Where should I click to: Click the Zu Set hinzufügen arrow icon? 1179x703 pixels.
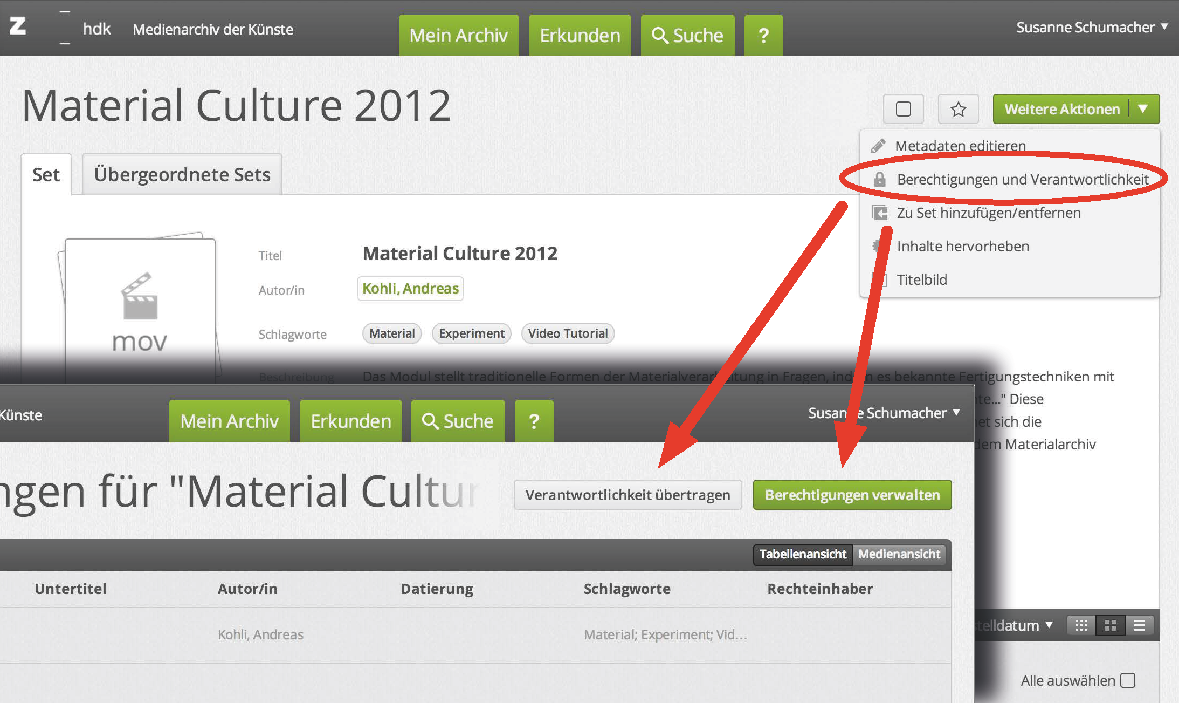tap(880, 213)
